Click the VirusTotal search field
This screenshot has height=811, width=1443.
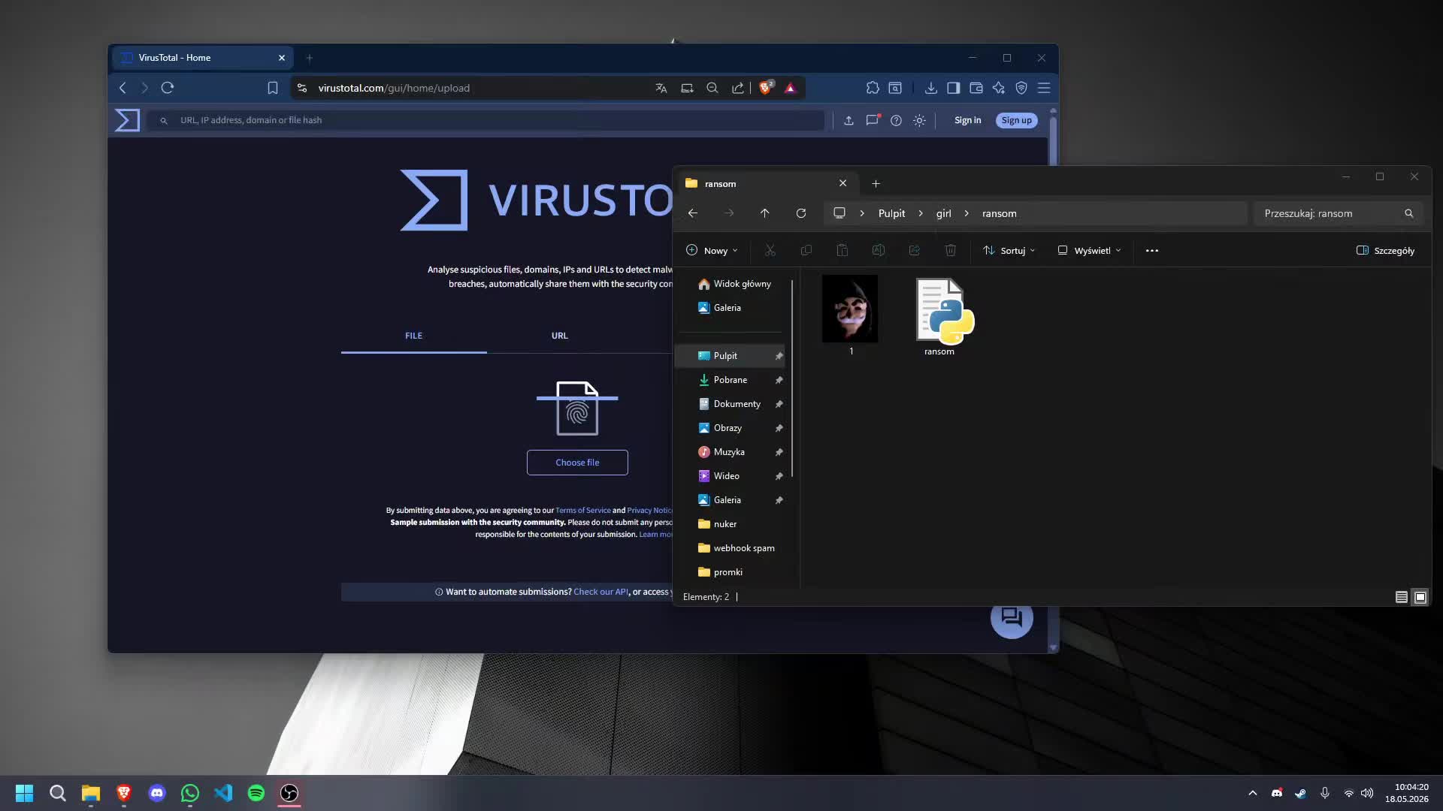click(486, 120)
